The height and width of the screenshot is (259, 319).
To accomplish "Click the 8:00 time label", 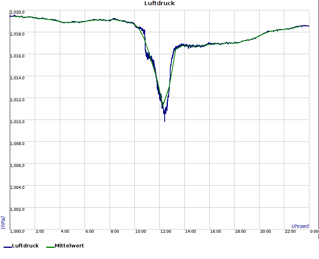I will (115, 232).
